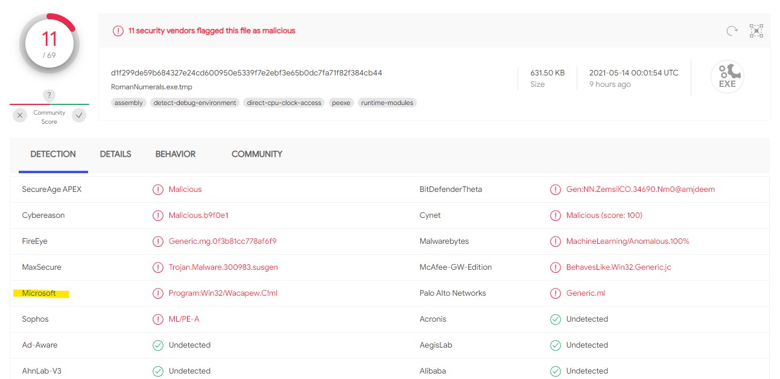Vote the file malicious with the X

(19, 115)
